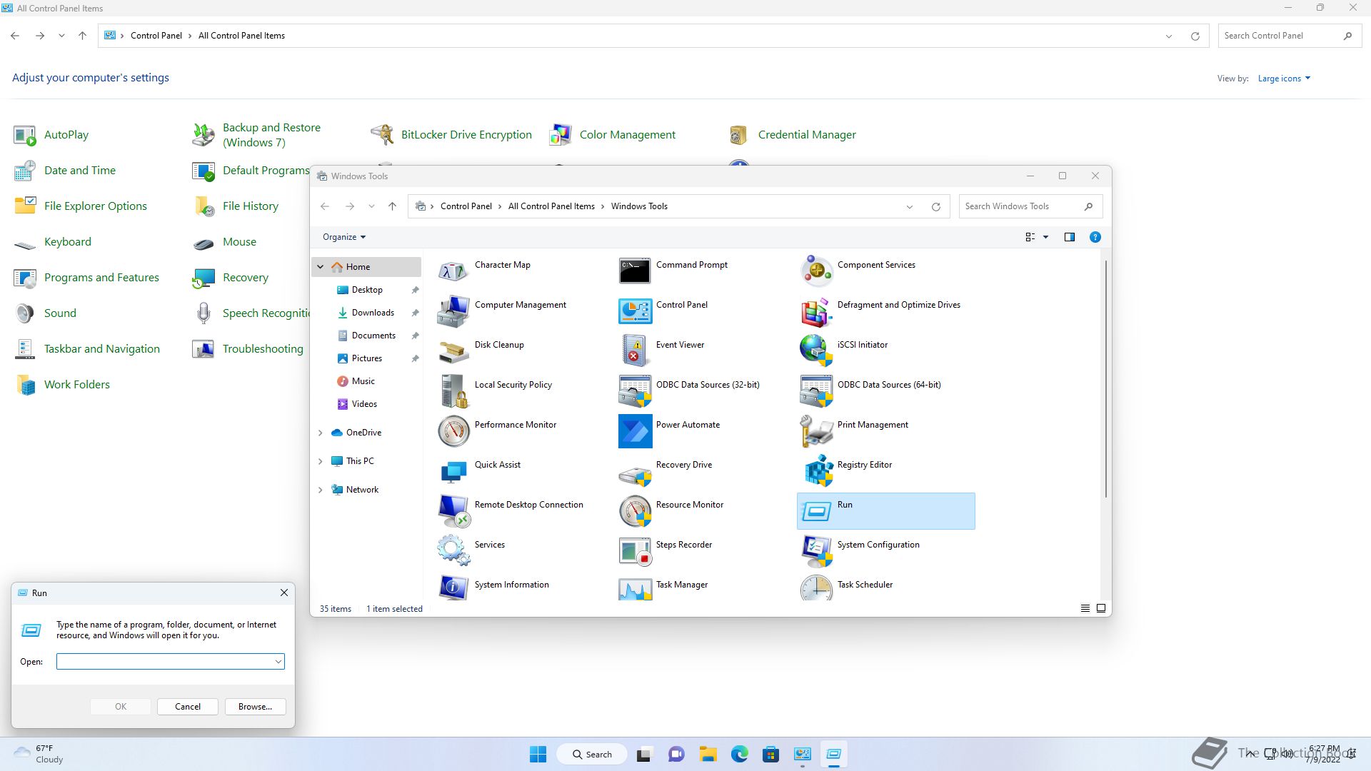Expand Network in navigation pane
Viewport: 1371px width, 771px height.
coord(321,490)
